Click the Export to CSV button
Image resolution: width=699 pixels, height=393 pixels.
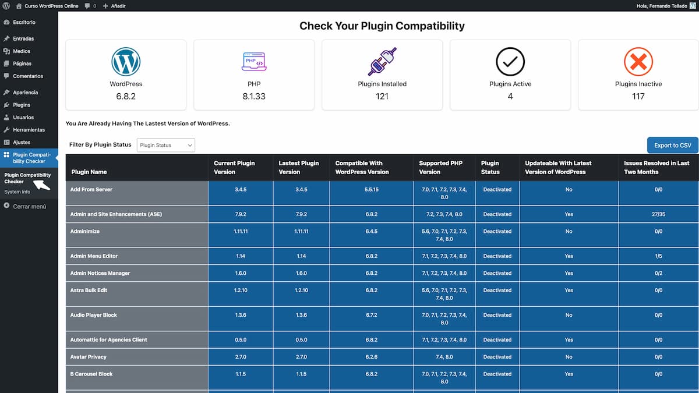coord(672,145)
